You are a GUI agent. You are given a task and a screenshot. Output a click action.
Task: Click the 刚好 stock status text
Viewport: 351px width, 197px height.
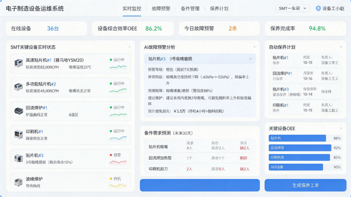244,158
